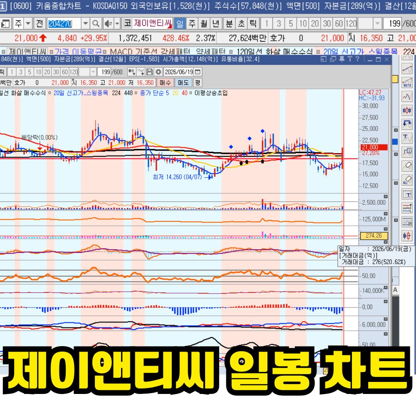Switch main chart to 년 yearly period
416x416 pixels.
(215, 24)
